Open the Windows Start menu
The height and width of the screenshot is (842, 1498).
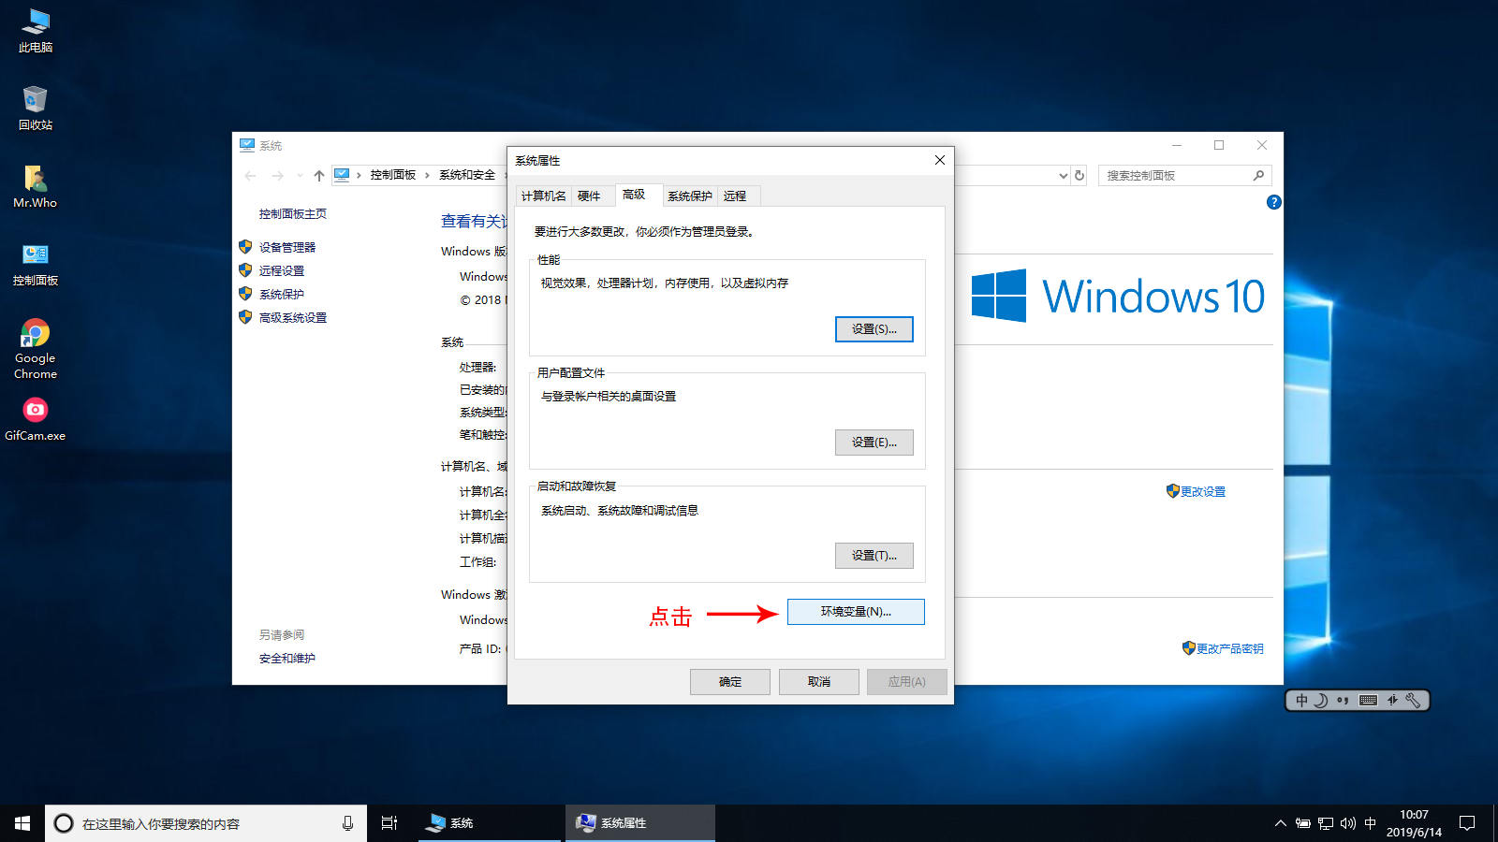pyautogui.click(x=22, y=823)
